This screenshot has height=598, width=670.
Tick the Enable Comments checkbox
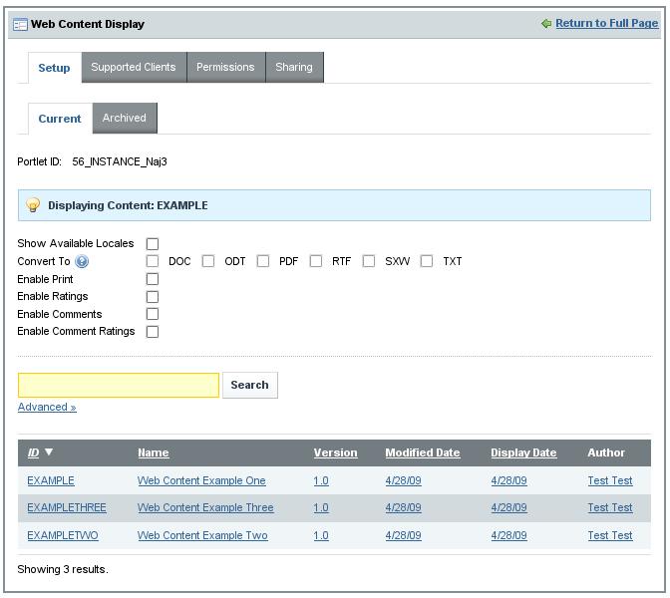pyautogui.click(x=153, y=314)
